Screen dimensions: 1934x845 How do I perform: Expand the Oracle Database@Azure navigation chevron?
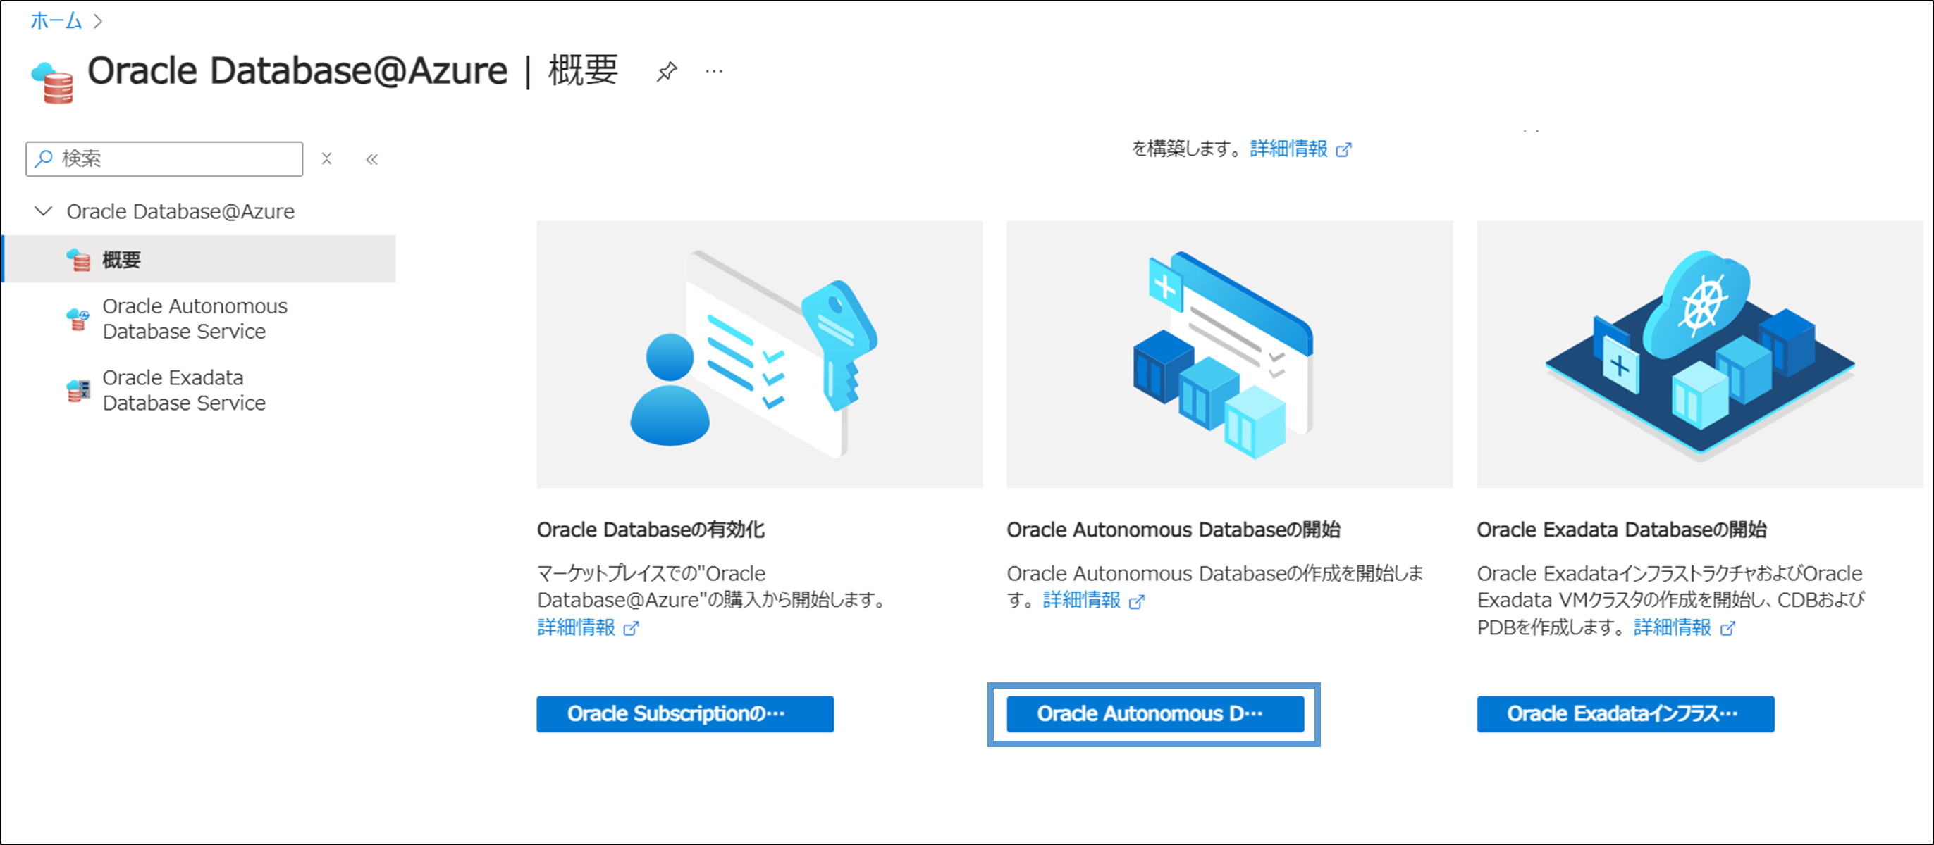[x=43, y=211]
